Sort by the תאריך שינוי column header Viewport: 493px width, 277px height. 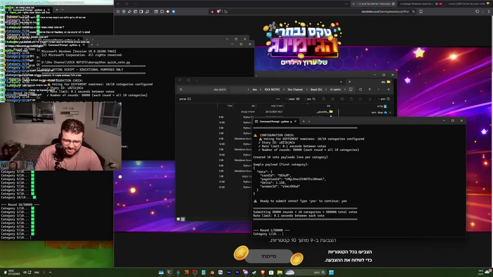pos(277,106)
